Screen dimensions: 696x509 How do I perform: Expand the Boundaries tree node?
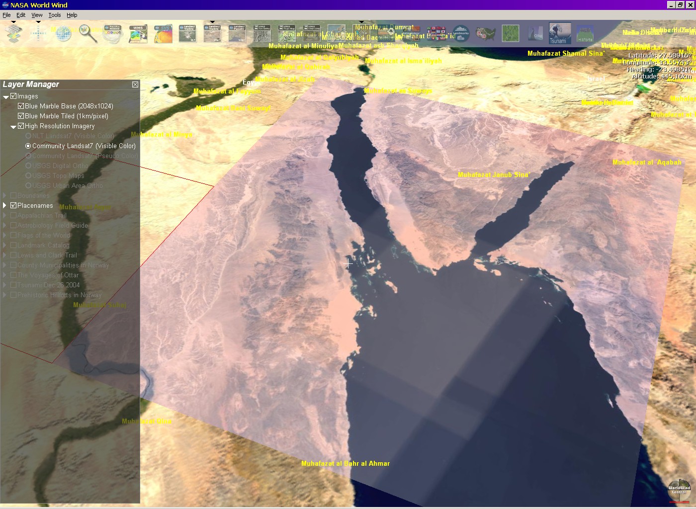pos(5,195)
